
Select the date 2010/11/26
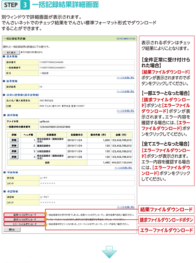(x=75, y=157)
